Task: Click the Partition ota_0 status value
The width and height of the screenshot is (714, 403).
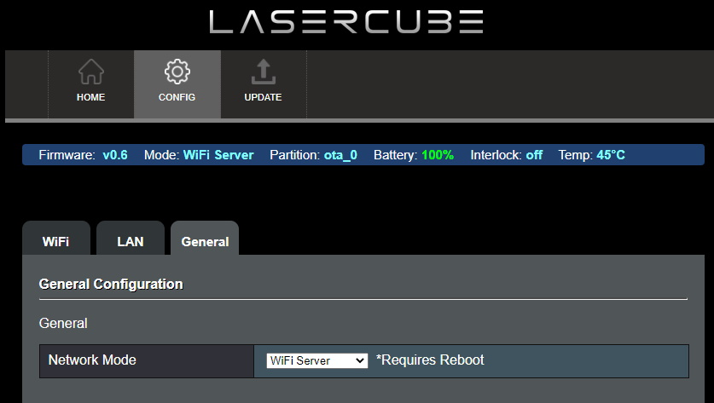Action: point(340,155)
